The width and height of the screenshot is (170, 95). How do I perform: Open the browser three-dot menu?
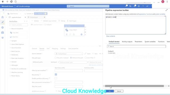[x=167, y=2]
